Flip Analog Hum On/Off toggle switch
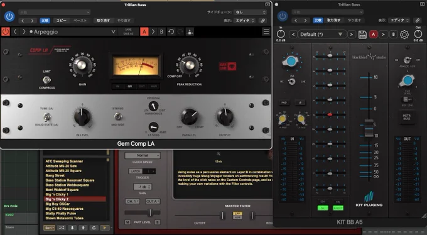Viewport: 427px width, 235px height. (407, 60)
